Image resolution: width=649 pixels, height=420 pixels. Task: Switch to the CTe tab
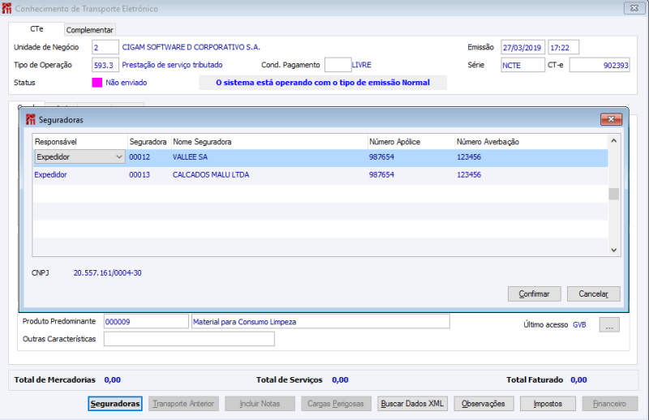click(37, 29)
